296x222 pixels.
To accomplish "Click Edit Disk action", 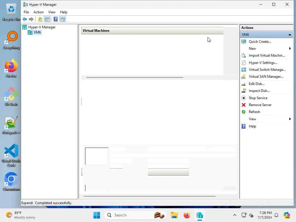I will 256,84.
